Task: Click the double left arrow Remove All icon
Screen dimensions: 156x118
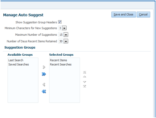Action: (x=44, y=91)
